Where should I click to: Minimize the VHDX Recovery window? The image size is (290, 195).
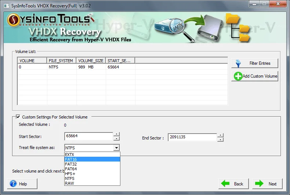pyautogui.click(x=254, y=4)
